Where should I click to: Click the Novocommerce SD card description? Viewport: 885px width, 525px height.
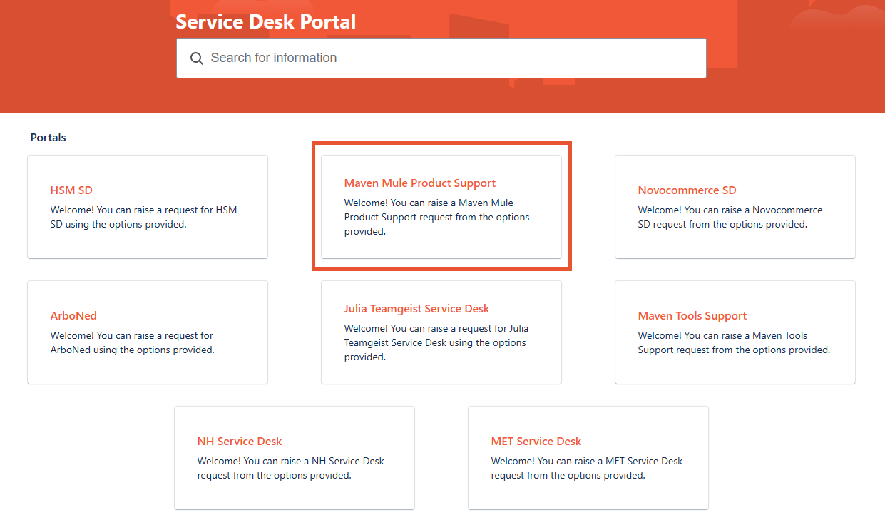coord(730,218)
